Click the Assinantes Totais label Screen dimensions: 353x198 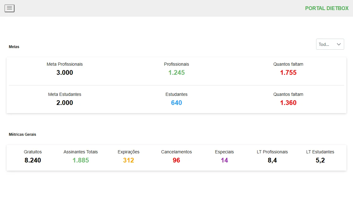click(81, 152)
